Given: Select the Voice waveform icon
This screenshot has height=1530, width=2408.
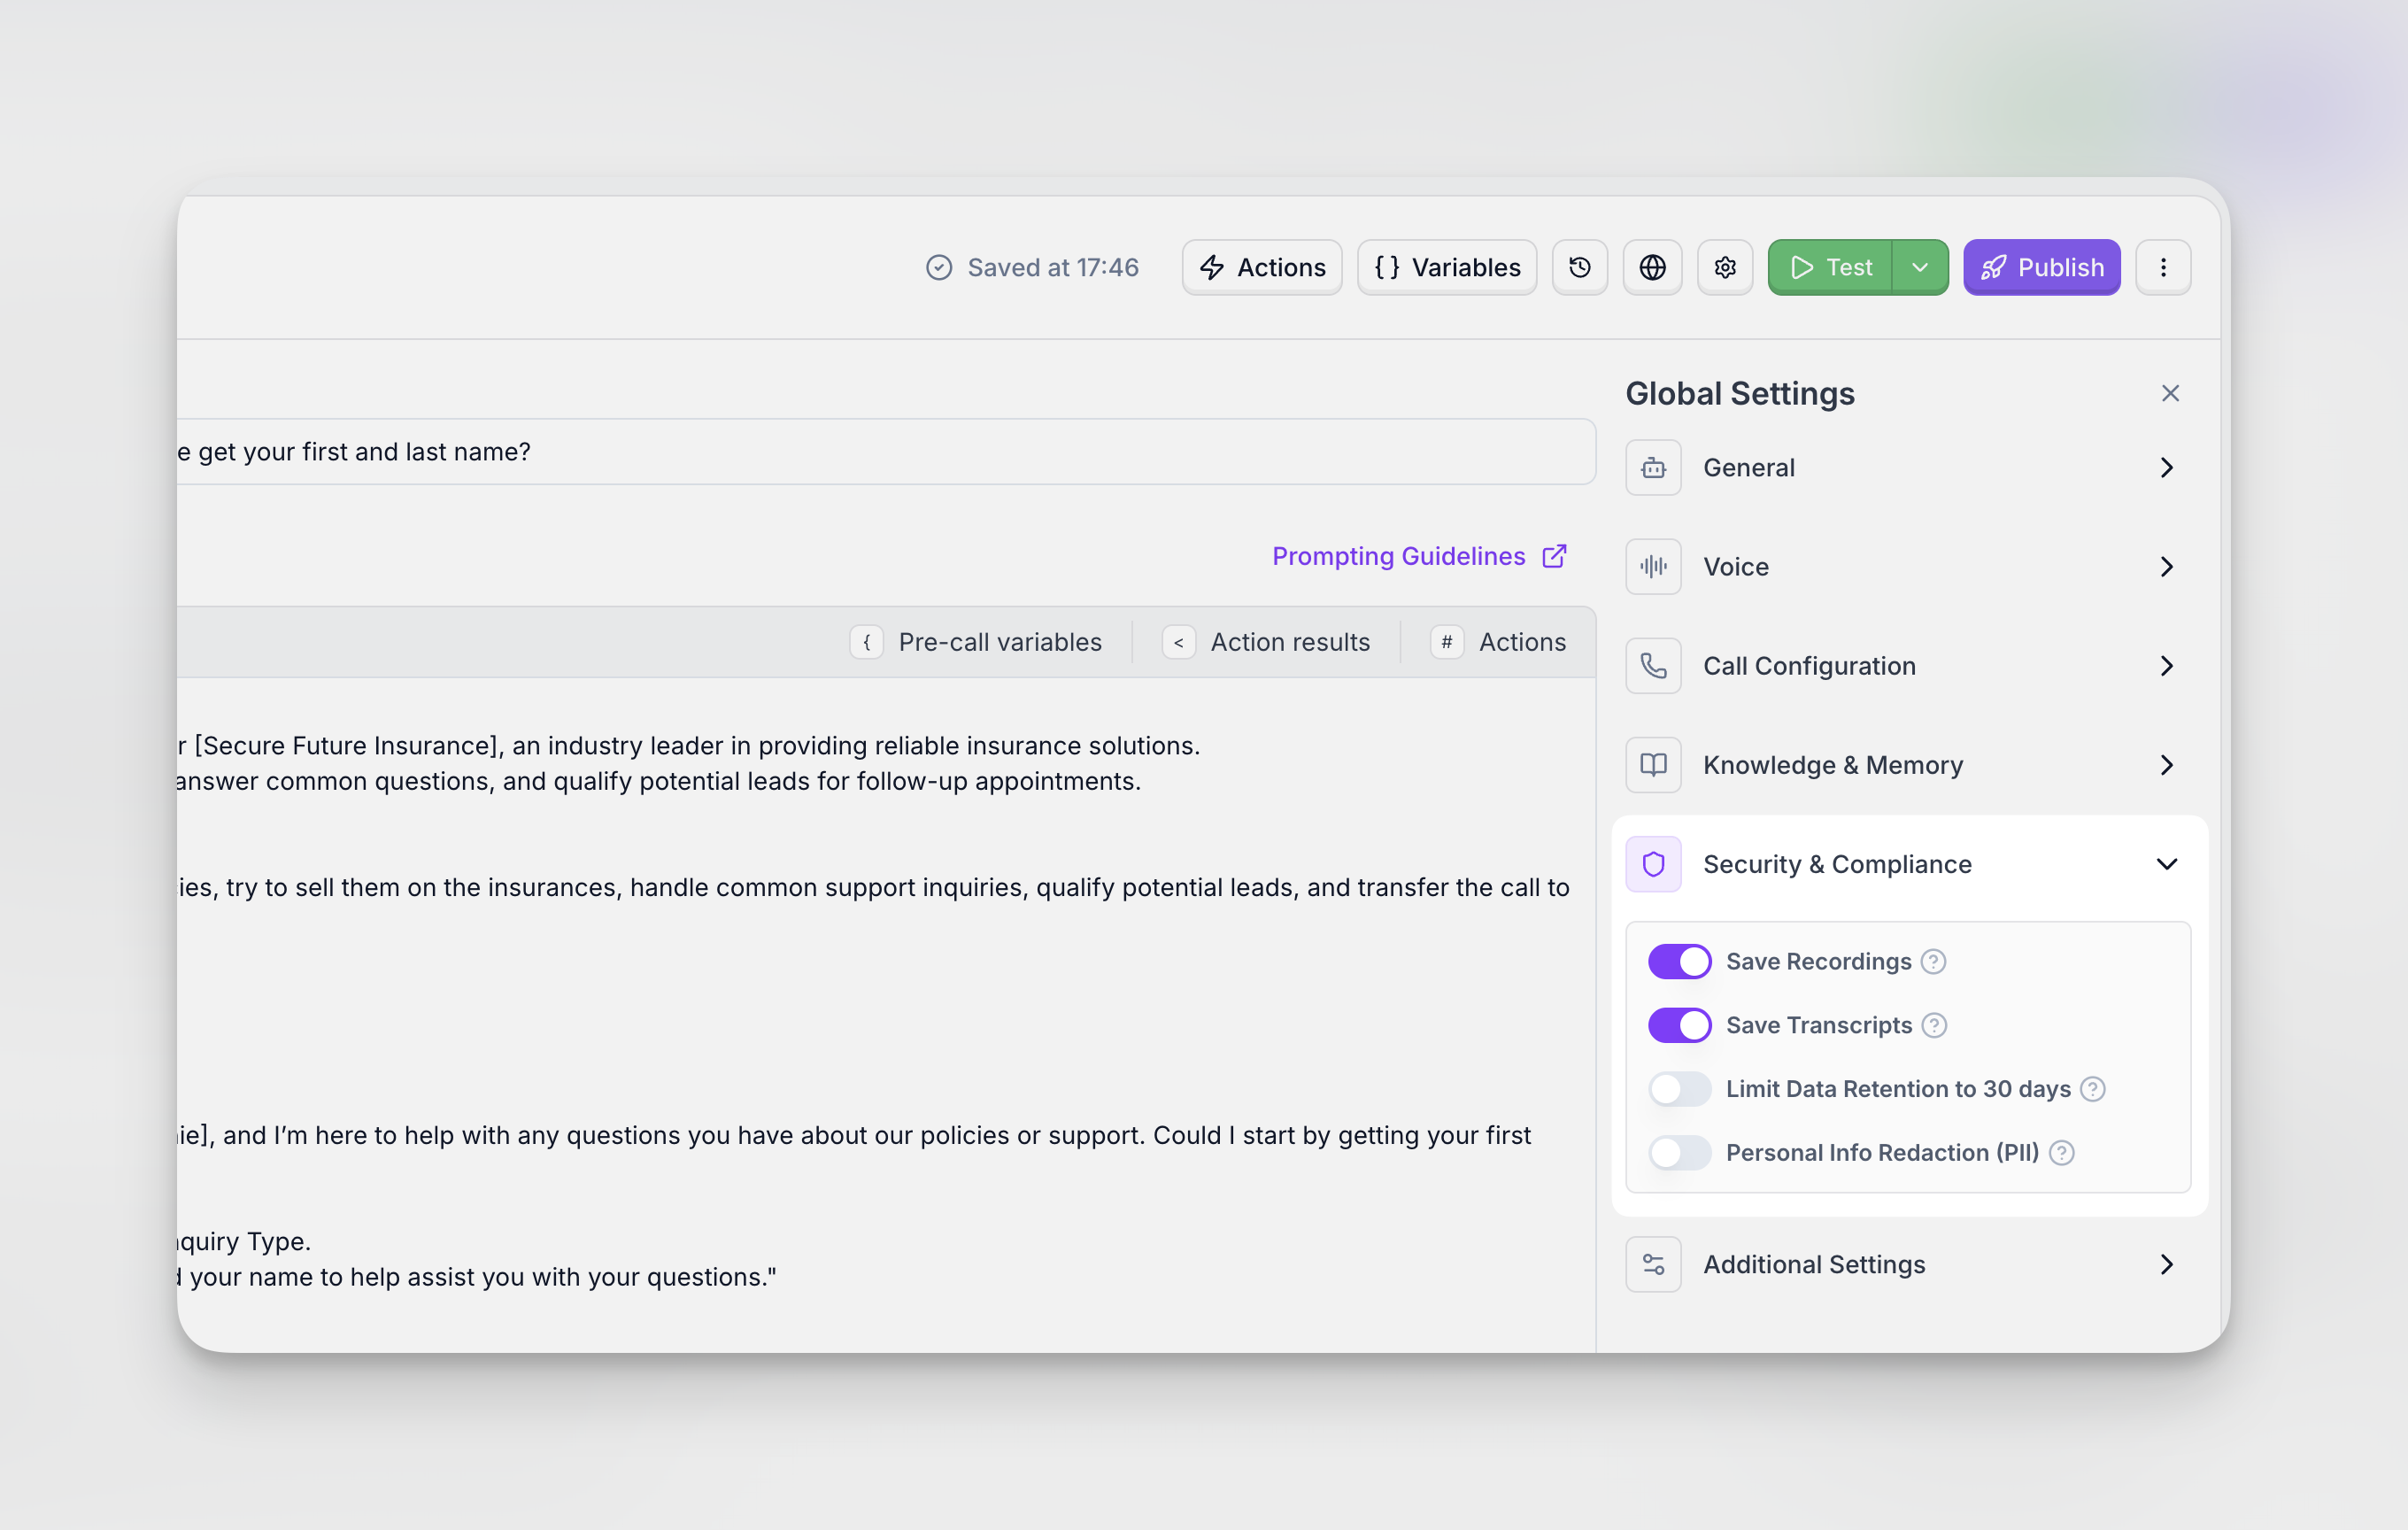Looking at the screenshot, I should (1653, 566).
